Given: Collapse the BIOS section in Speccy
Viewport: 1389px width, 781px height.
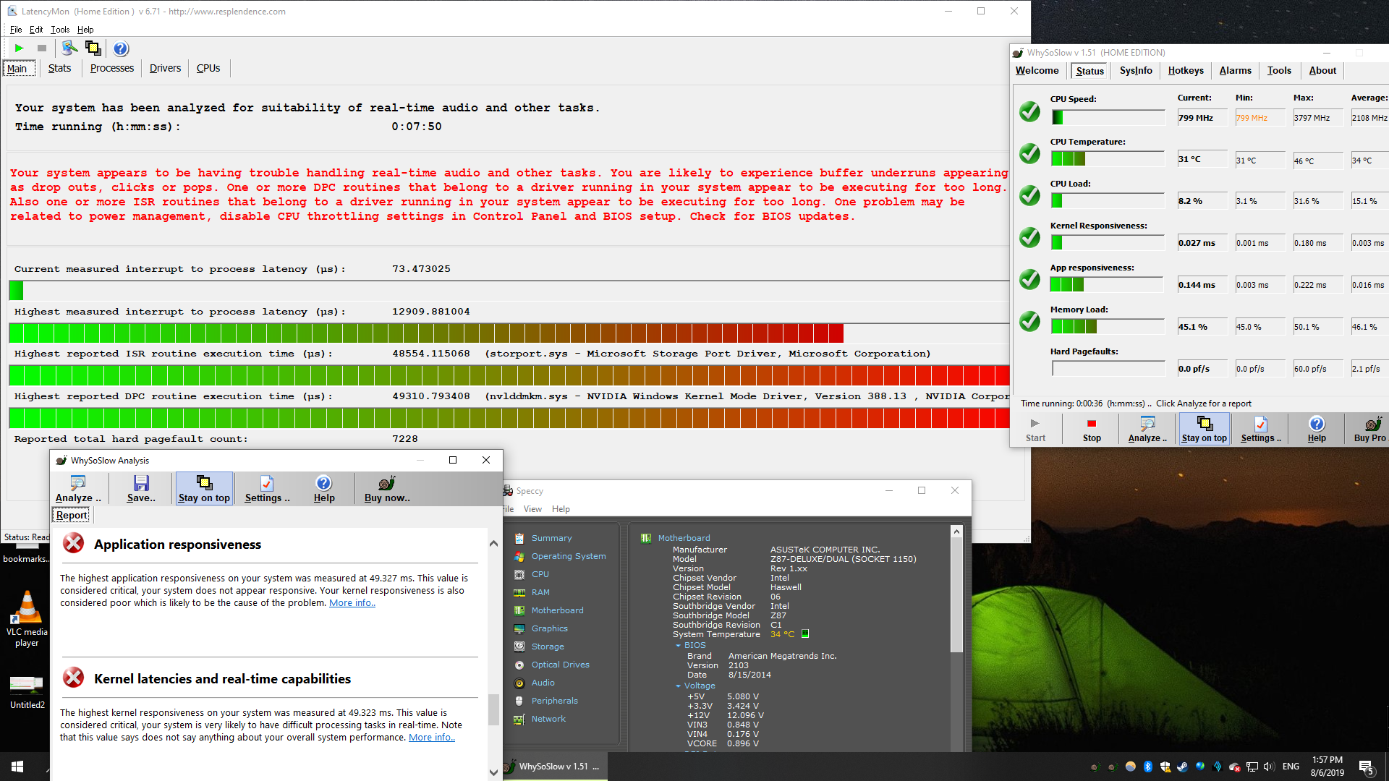Looking at the screenshot, I should click(679, 645).
